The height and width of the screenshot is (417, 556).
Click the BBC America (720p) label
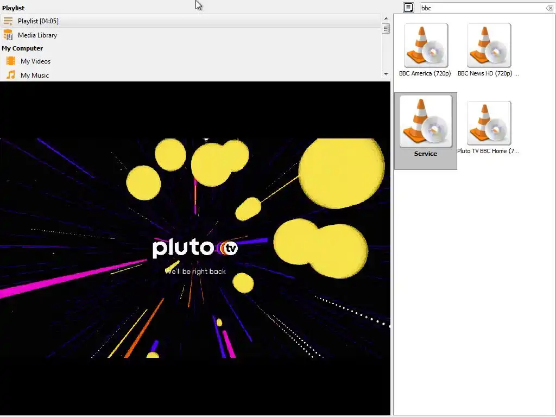(x=425, y=73)
